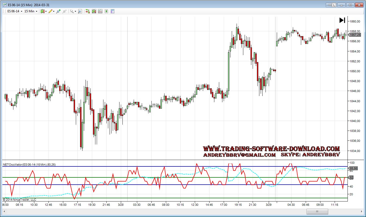
Task: Click the left arrow of horizontal scrollbar
Action: [x=4, y=212]
